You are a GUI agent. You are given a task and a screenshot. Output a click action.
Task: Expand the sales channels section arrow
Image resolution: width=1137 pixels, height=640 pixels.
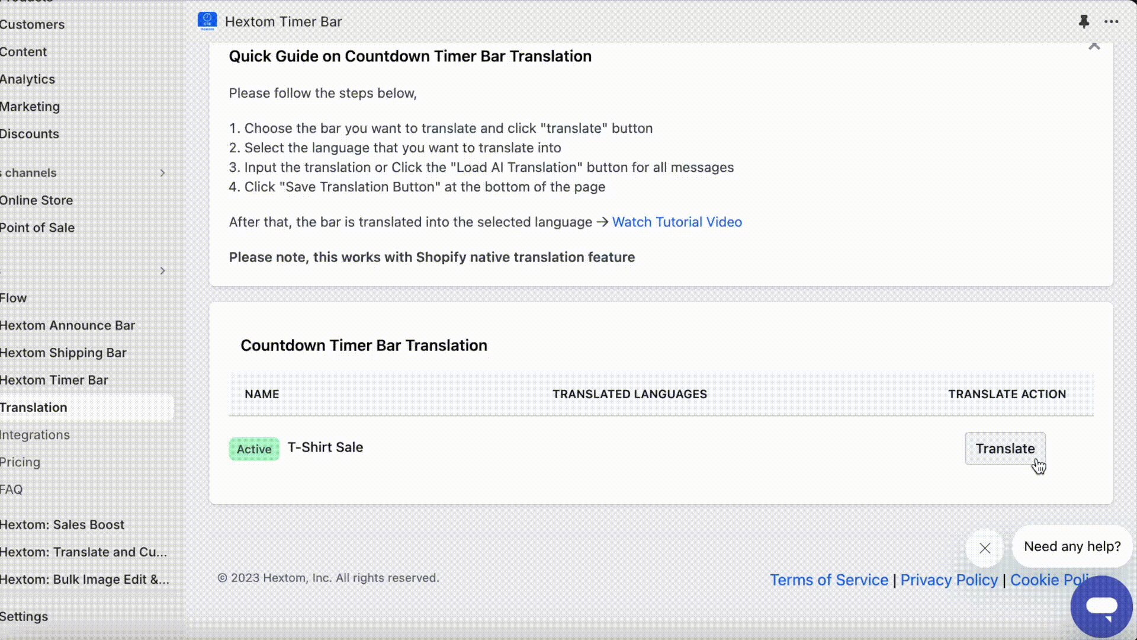[162, 173]
